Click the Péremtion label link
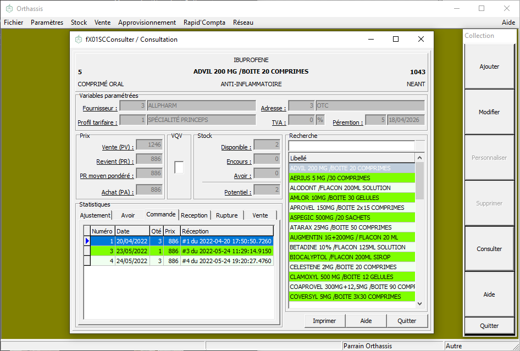Viewport: 520px width, 351px height. [x=347, y=122]
